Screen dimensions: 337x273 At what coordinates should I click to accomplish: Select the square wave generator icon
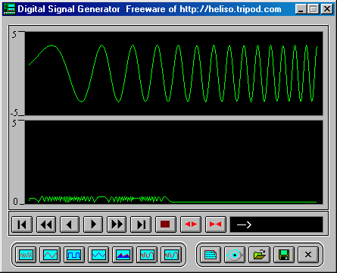tap(74, 255)
